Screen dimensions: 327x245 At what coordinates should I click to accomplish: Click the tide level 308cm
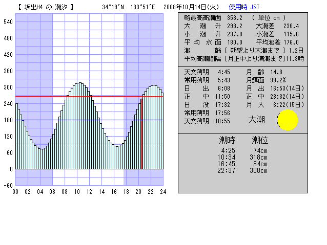click(259, 170)
